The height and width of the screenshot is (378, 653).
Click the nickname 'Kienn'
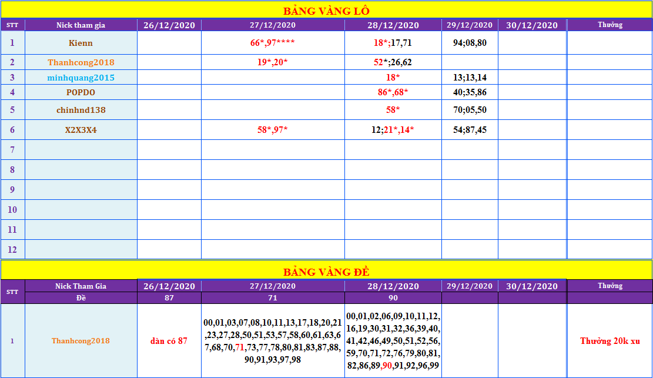pos(81,43)
